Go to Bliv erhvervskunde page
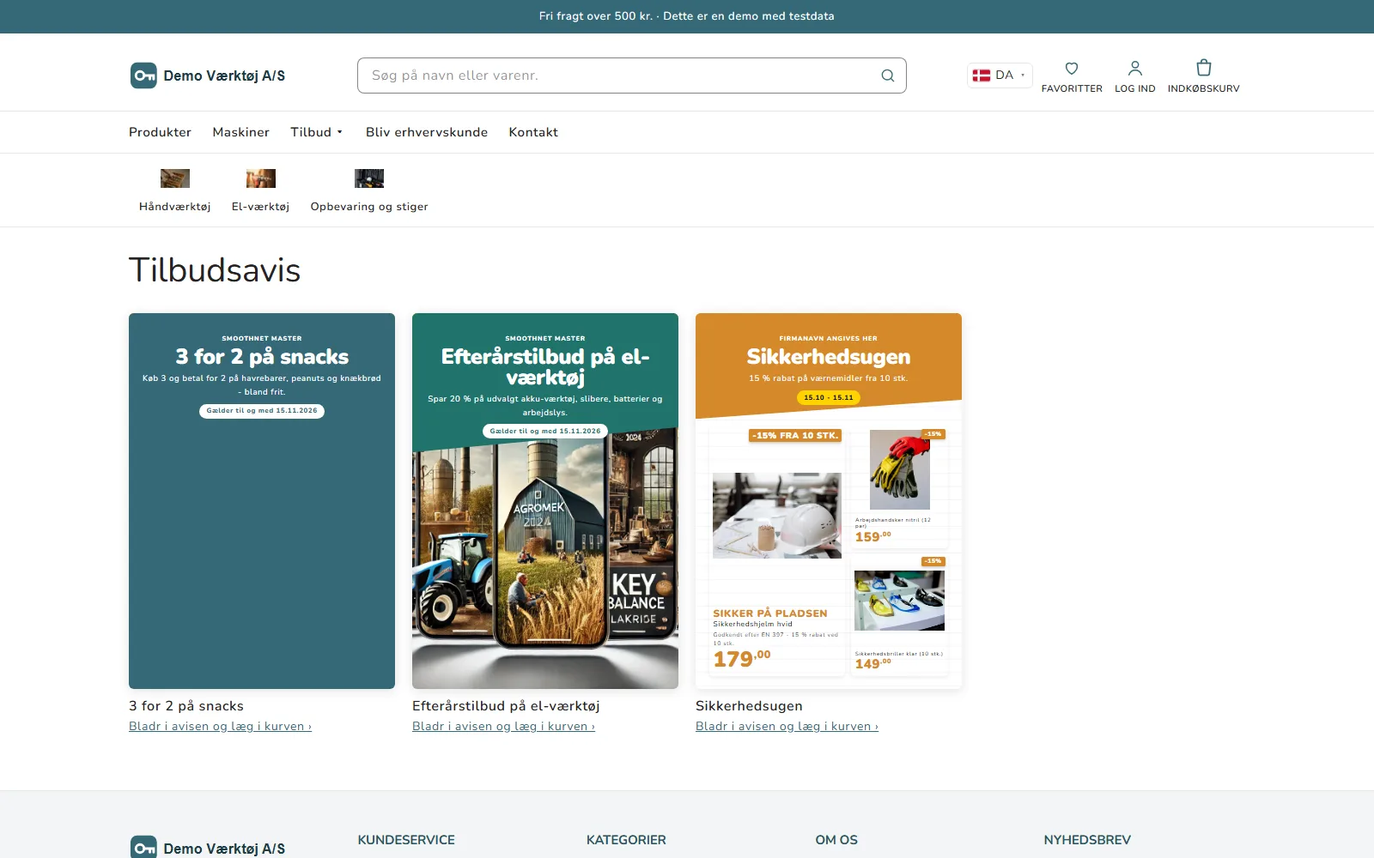The height and width of the screenshot is (858, 1374). (427, 132)
